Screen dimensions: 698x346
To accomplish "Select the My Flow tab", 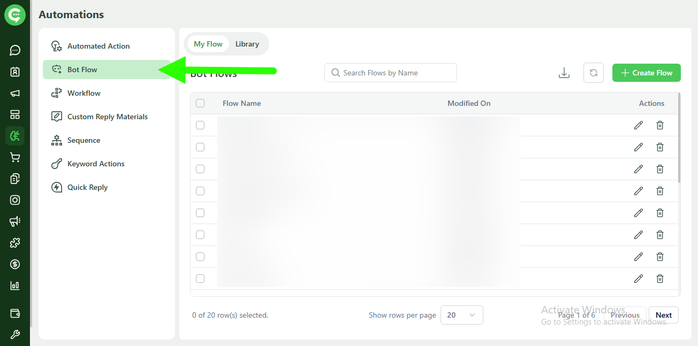I will (x=208, y=44).
